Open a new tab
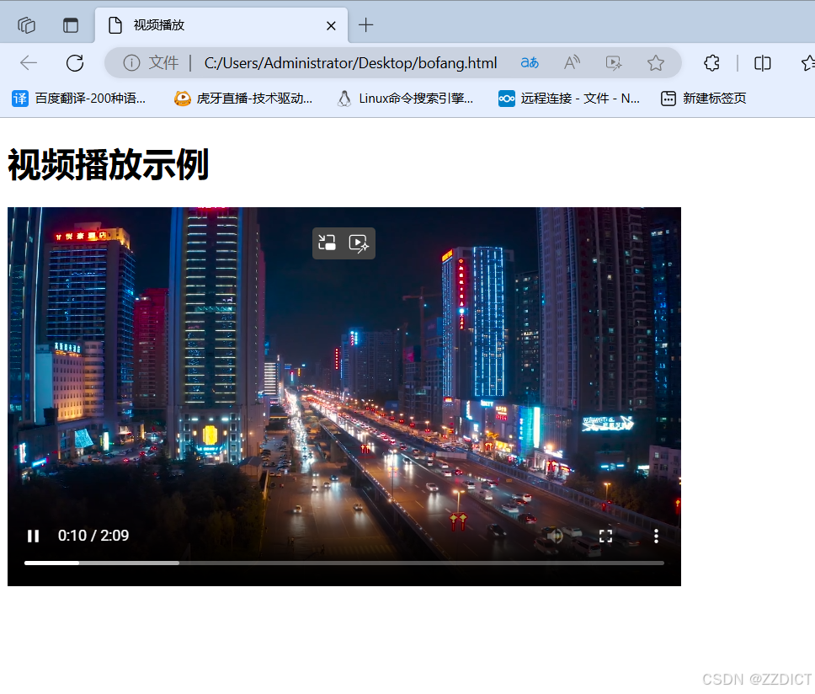The height and width of the screenshot is (694, 815). 366,25
